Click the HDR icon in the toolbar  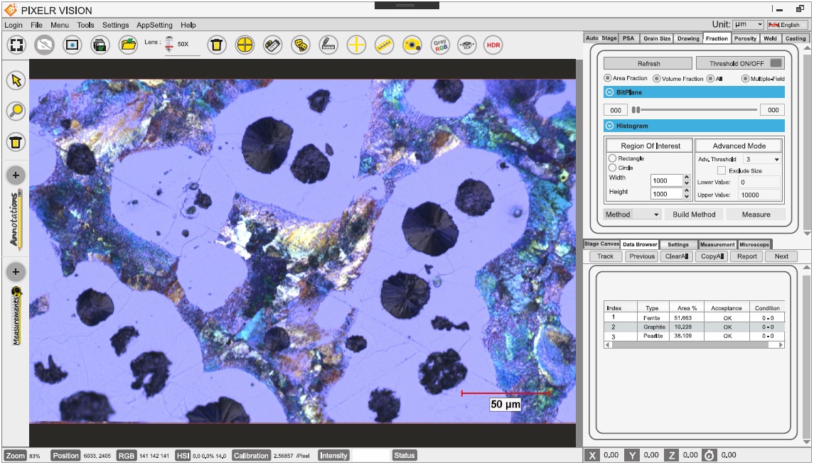click(x=492, y=45)
